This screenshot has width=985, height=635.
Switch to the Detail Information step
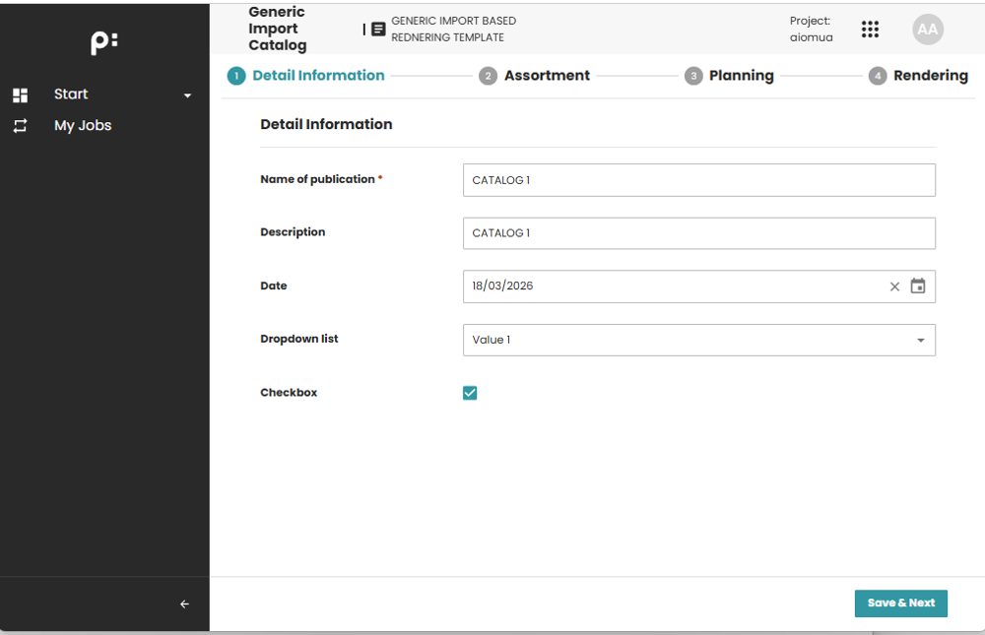[318, 76]
